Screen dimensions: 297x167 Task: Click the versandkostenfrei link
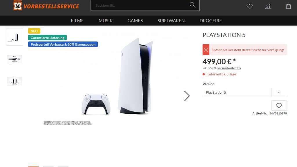pos(229,68)
